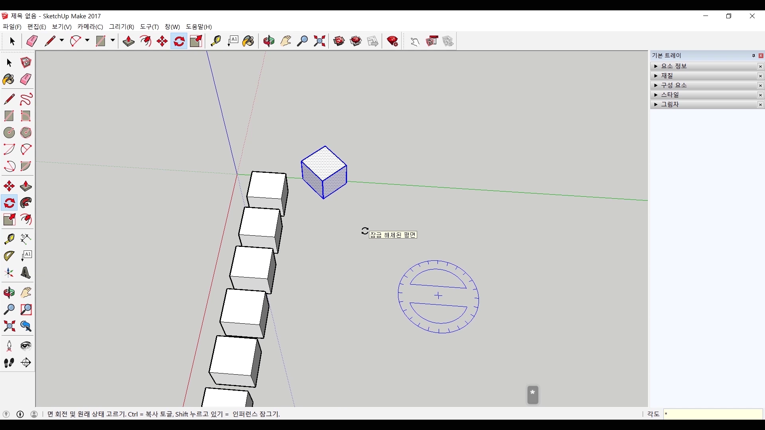Select the Tape Measure tool in left toolbar
Image resolution: width=765 pixels, height=430 pixels.
(9, 239)
